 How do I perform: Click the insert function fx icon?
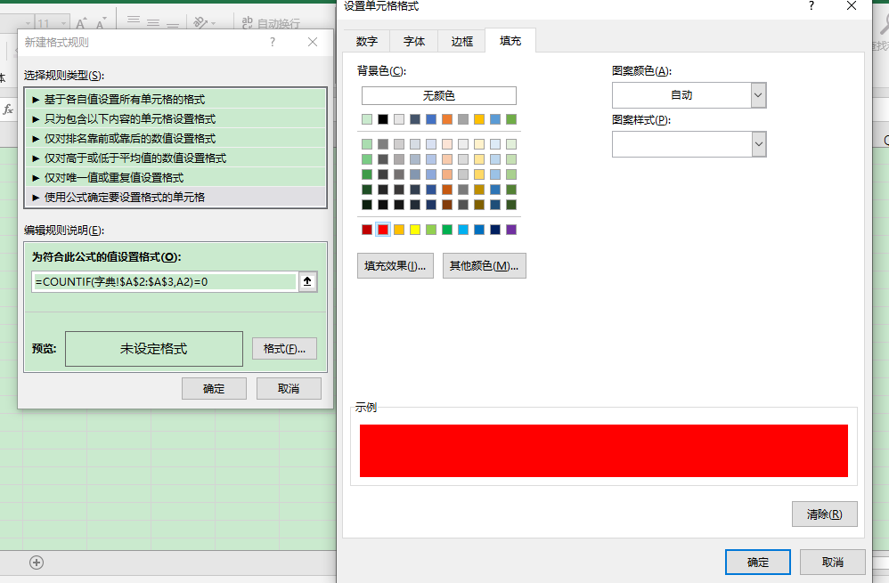[8, 109]
